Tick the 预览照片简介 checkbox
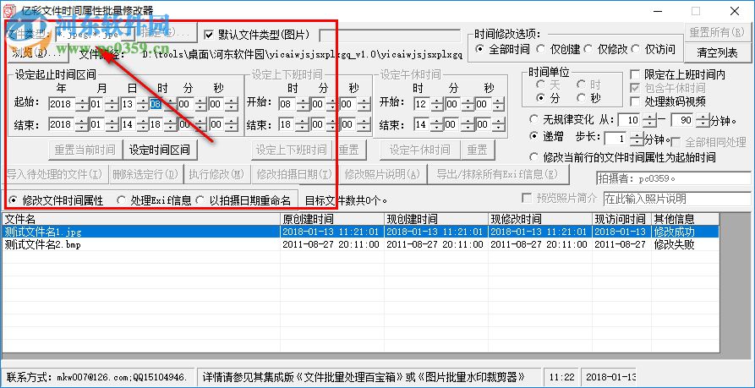 [x=528, y=199]
